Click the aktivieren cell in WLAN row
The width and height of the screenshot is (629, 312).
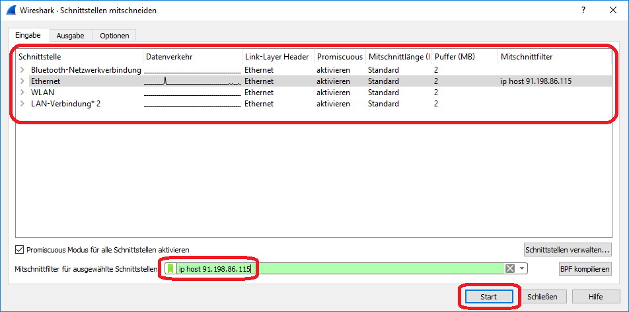pyautogui.click(x=333, y=93)
